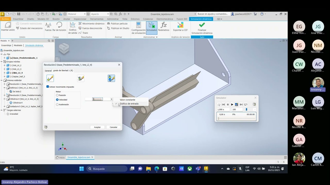Viewport: 330px width, 185px height.
Task: Expand the laybar_half_5 group node
Action: coord(4,77)
